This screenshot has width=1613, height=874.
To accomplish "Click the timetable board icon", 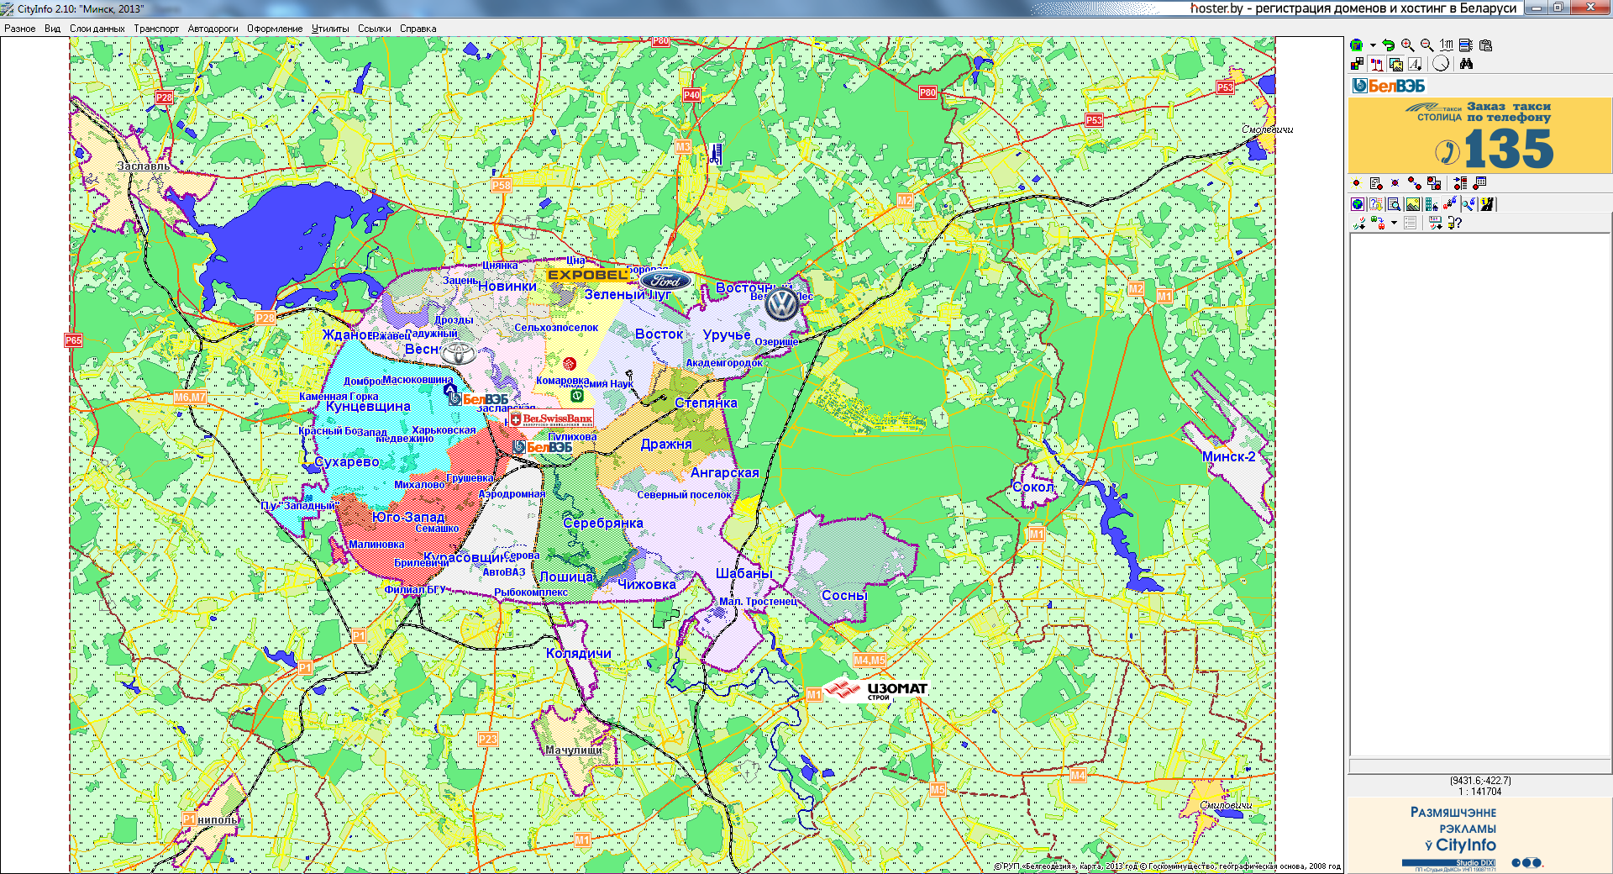I will click(1436, 223).
